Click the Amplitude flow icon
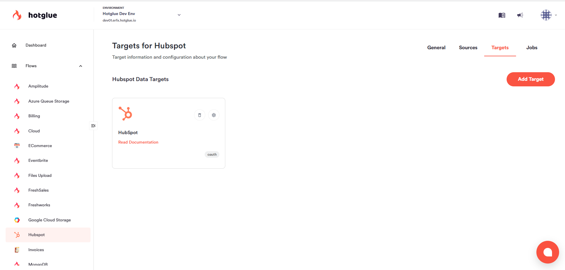Screen dimensions: 565x270 17,86
